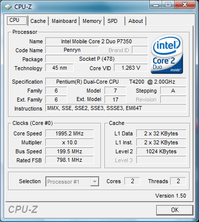Click the Version 1.50 label
199x222 pixels.
click(x=171, y=196)
